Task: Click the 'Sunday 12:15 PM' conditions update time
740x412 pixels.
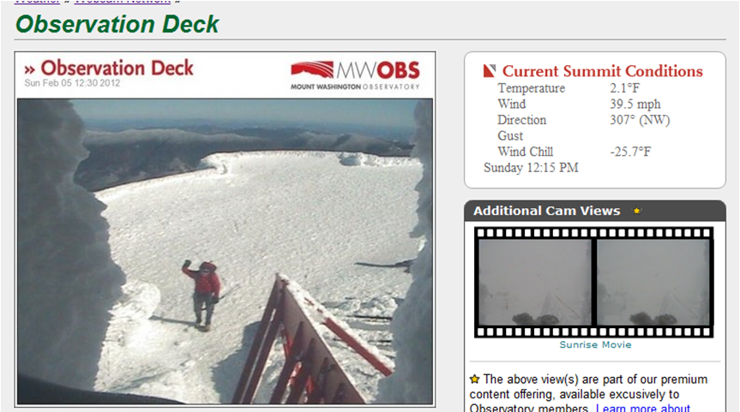Action: click(x=531, y=168)
